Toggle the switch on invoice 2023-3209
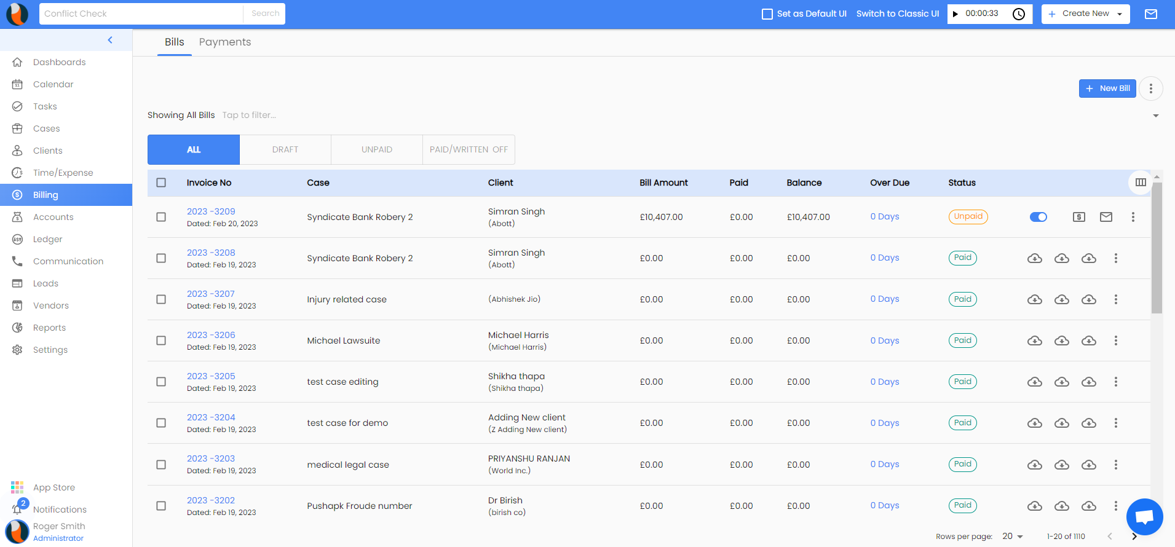 click(1038, 217)
